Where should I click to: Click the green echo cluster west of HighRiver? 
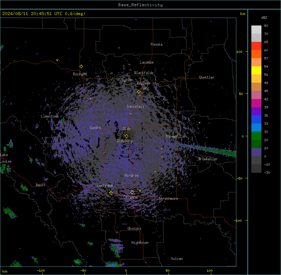pyautogui.click(x=115, y=248)
